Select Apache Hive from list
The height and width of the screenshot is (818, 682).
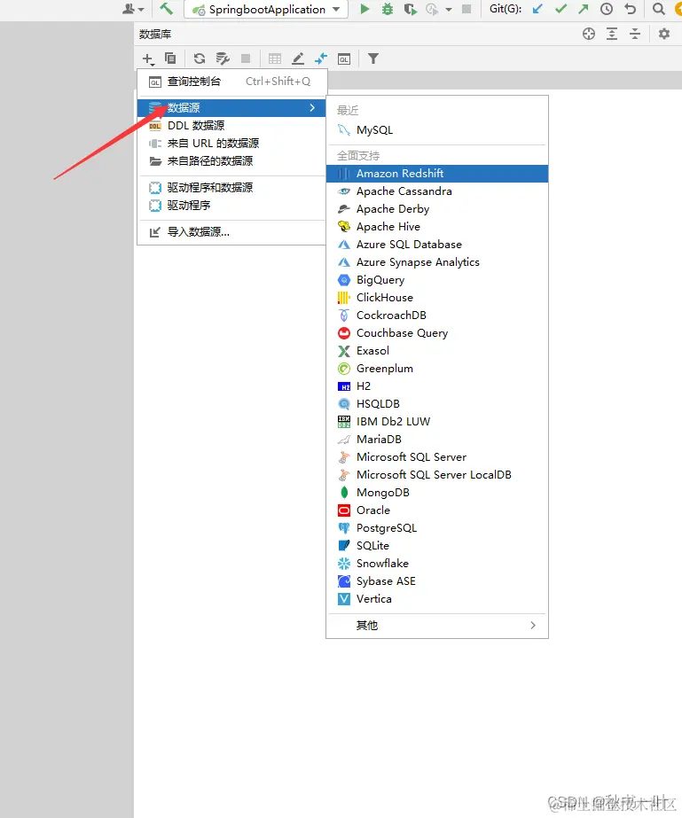coord(437,227)
